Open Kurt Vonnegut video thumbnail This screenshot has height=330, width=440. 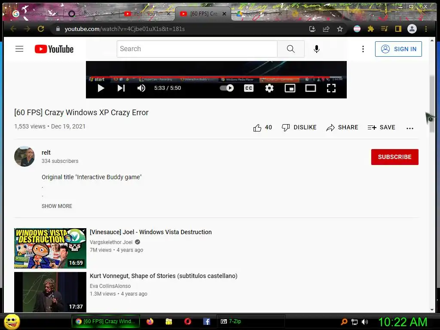(x=50, y=292)
